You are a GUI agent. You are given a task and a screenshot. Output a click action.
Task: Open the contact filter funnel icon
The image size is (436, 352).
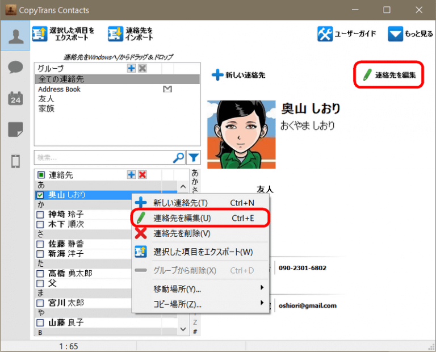click(x=194, y=158)
